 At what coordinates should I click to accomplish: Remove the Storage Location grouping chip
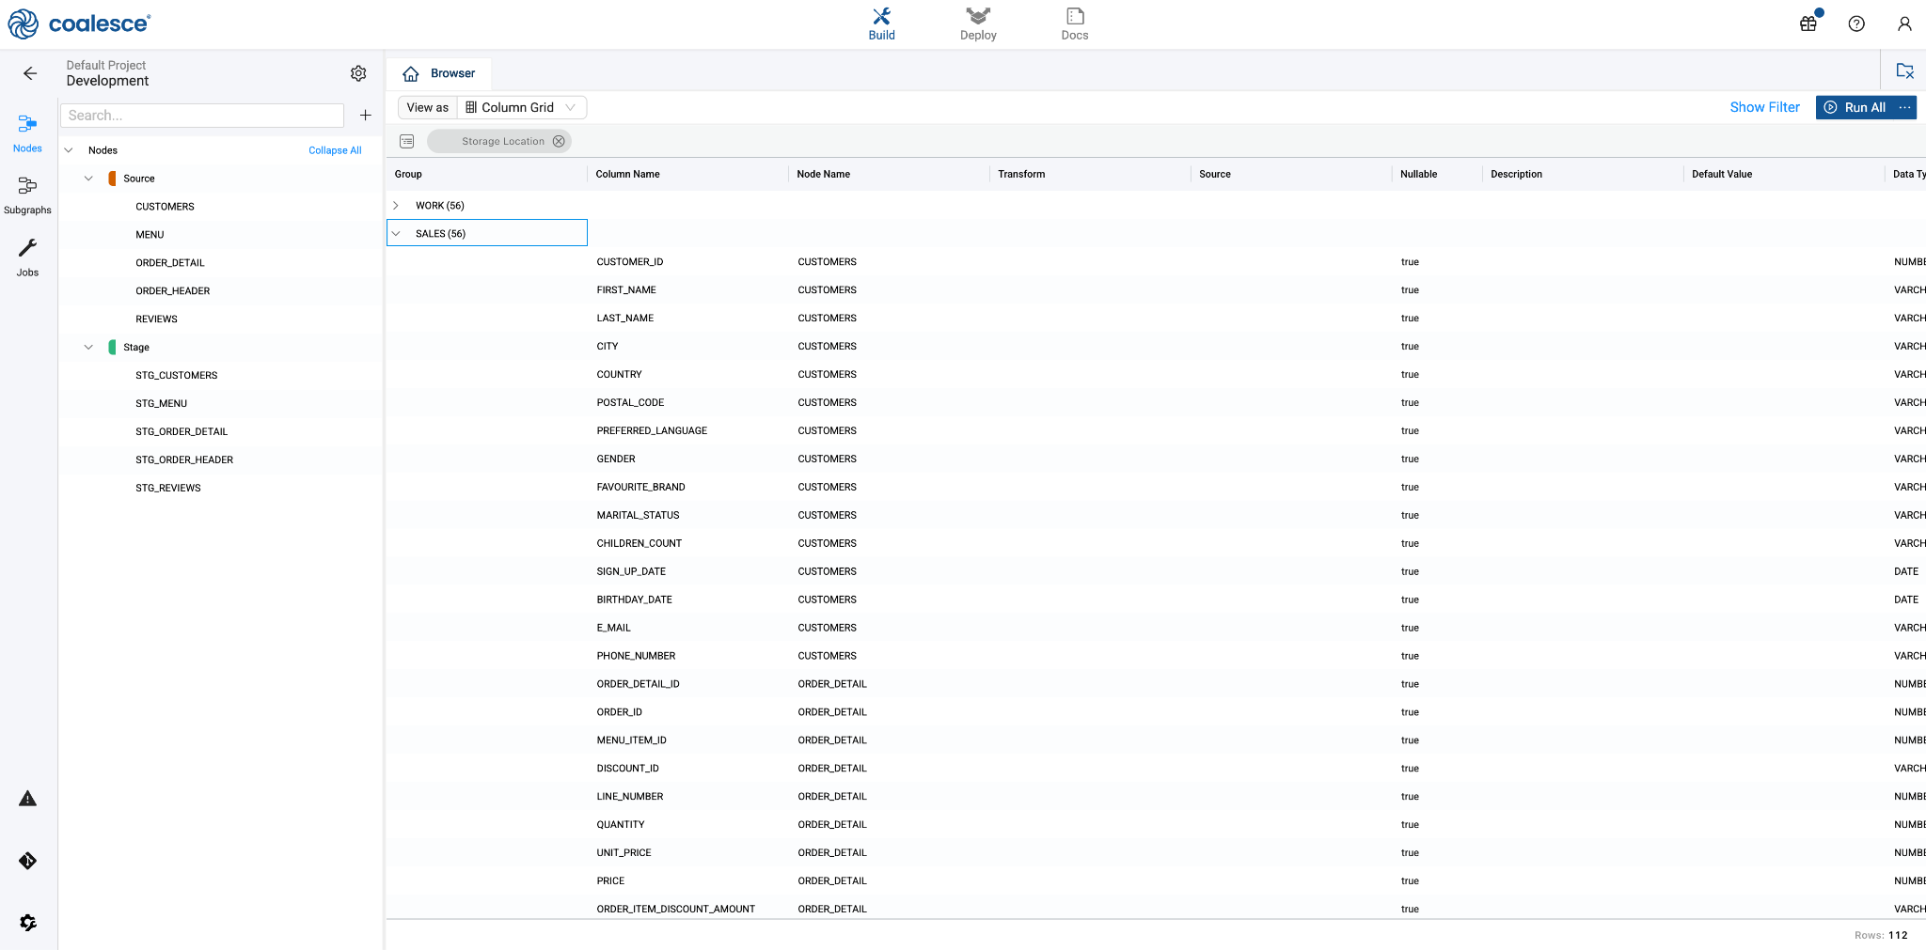[x=559, y=141]
